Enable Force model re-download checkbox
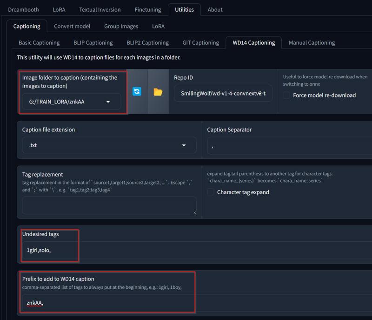The image size is (372, 320). click(x=286, y=95)
